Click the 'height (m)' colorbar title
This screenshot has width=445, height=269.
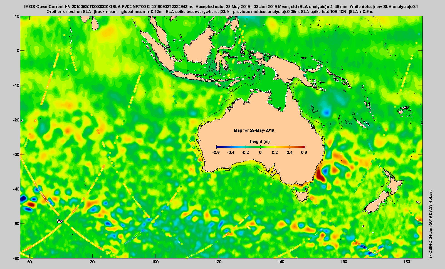coord(260,141)
